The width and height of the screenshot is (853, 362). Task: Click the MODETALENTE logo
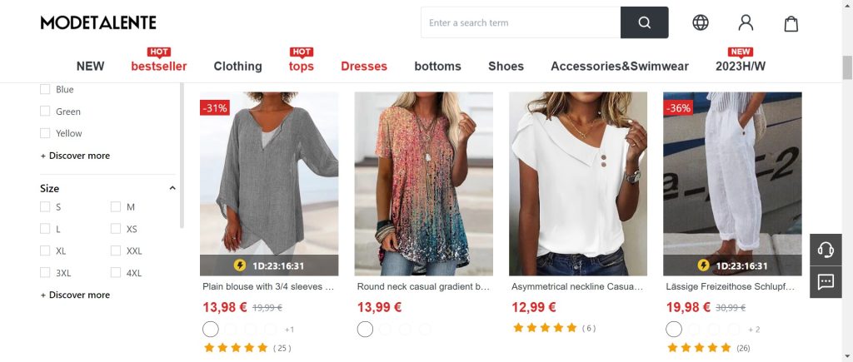pos(98,22)
